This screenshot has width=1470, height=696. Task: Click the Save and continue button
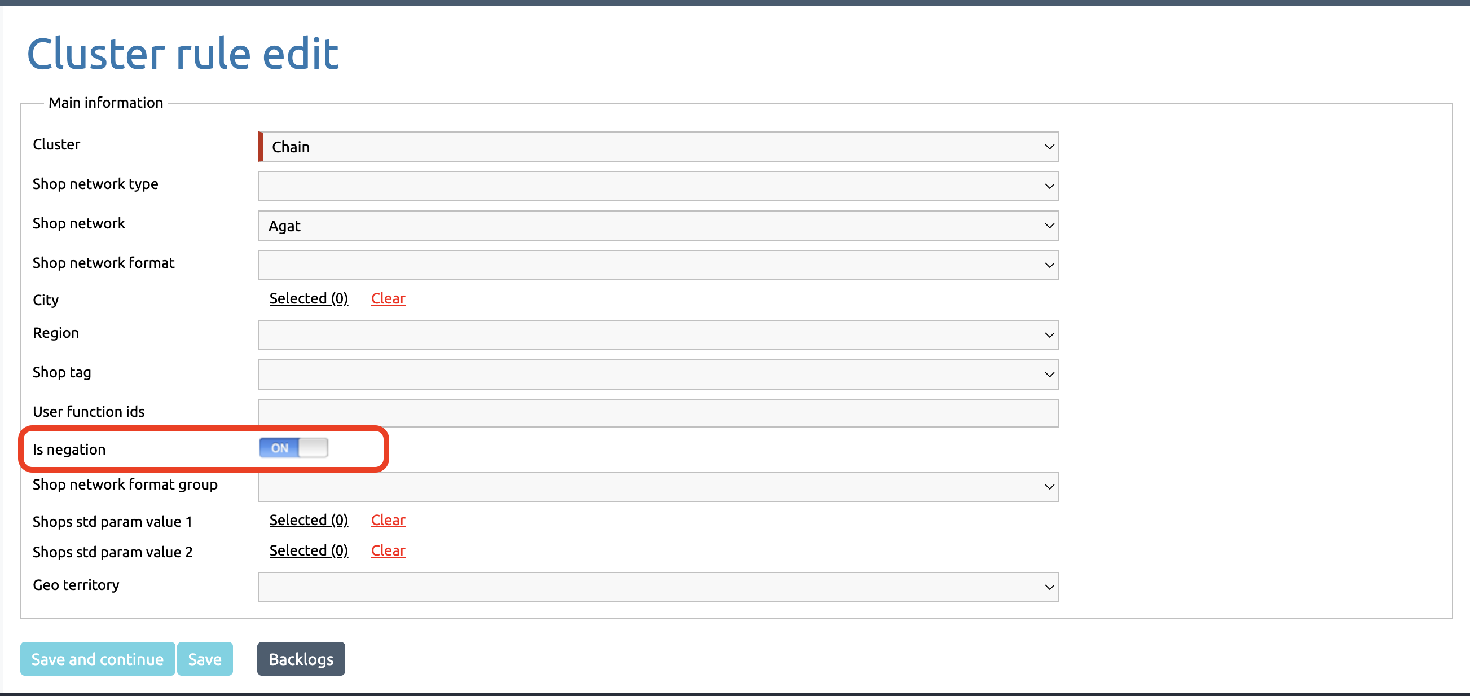coord(98,659)
